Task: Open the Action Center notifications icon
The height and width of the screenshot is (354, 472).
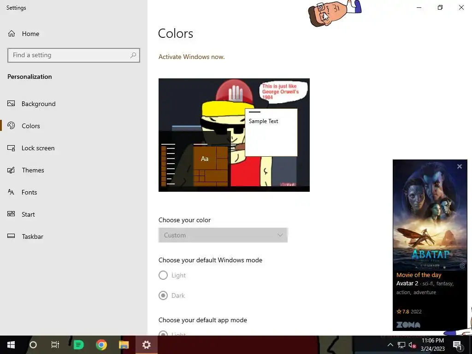Action: click(x=457, y=345)
